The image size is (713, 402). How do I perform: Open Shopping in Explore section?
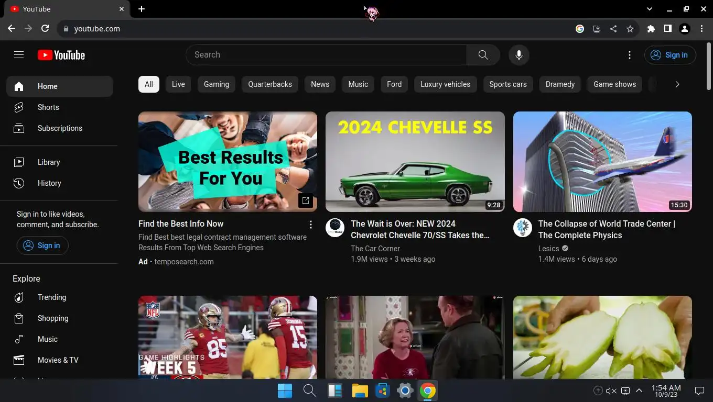60,318
